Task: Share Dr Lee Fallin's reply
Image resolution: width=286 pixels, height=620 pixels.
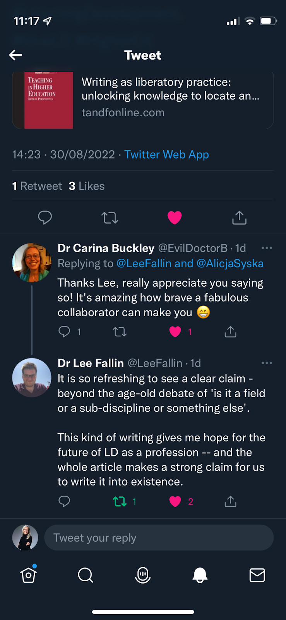Action: (x=230, y=502)
